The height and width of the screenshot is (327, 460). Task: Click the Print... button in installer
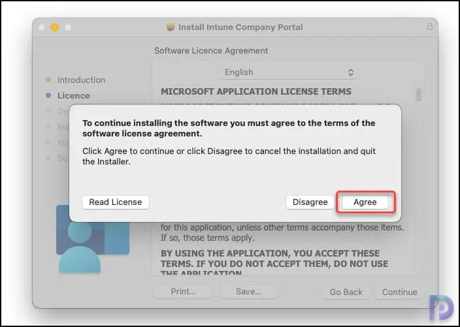184,292
